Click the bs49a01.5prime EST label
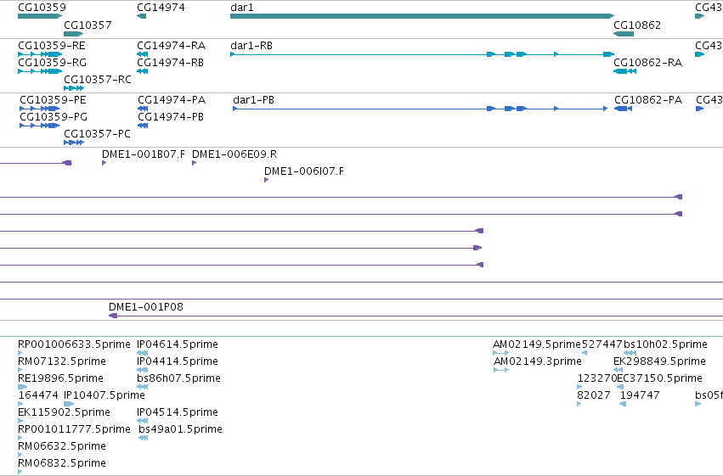 [180, 429]
